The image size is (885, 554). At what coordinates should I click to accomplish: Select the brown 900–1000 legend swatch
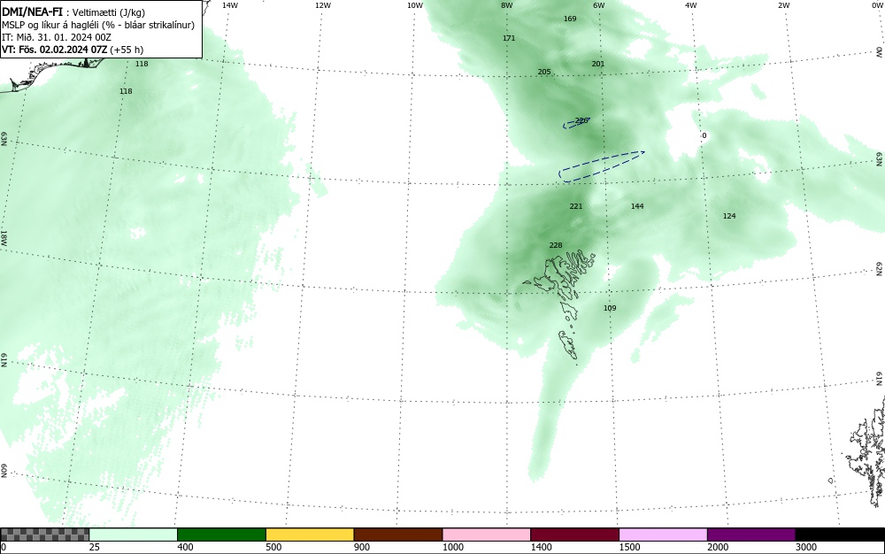pyautogui.click(x=398, y=535)
